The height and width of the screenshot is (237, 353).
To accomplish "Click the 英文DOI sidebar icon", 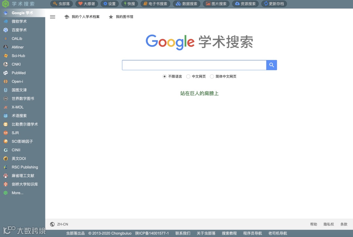I will 6,159.
